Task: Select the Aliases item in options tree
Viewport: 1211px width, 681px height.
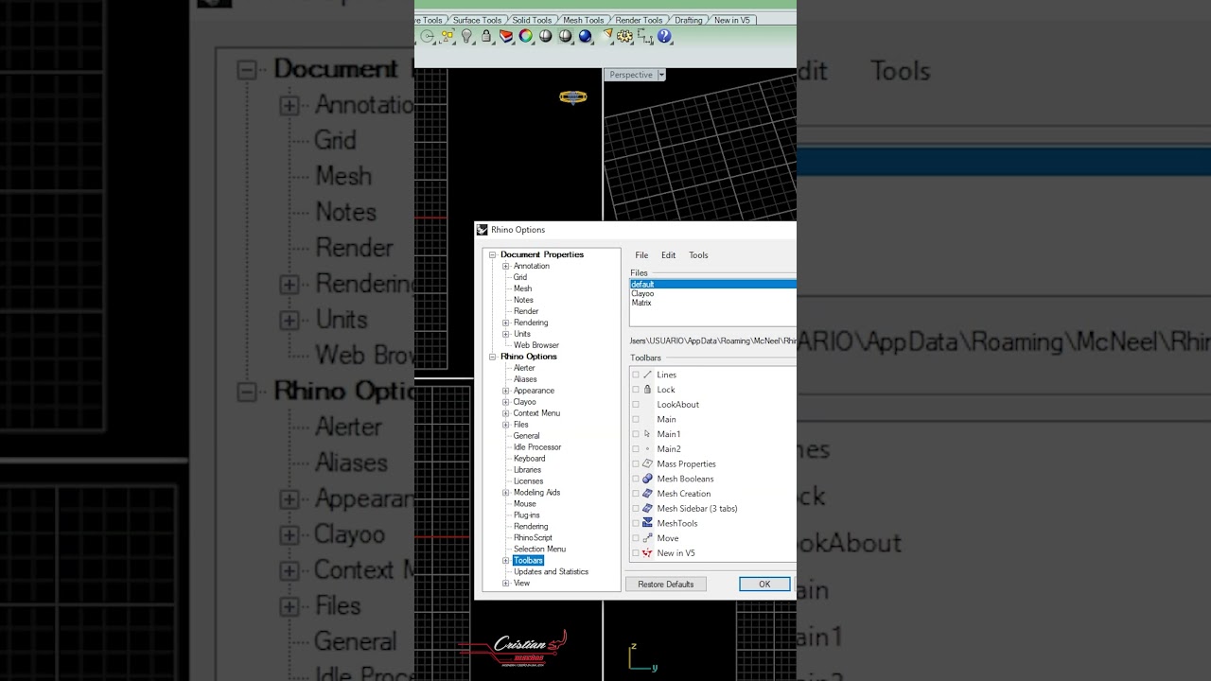Action: coord(525,379)
